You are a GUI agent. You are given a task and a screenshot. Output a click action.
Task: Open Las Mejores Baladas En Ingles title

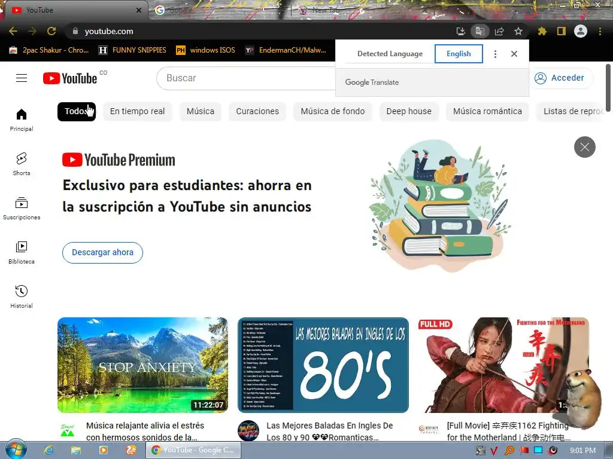tap(330, 432)
